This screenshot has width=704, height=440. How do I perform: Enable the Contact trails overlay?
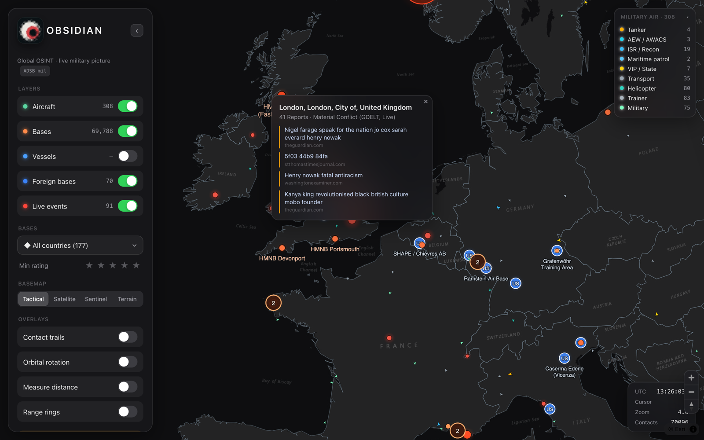pyautogui.click(x=128, y=337)
